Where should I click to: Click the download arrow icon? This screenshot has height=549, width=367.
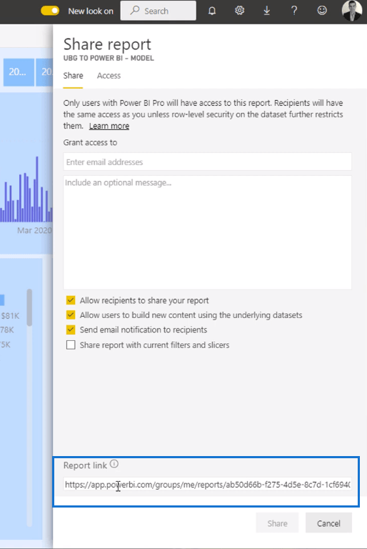pos(266,11)
